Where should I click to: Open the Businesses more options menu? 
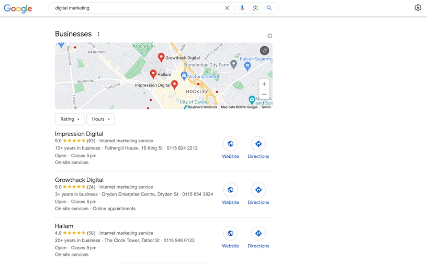click(x=98, y=35)
